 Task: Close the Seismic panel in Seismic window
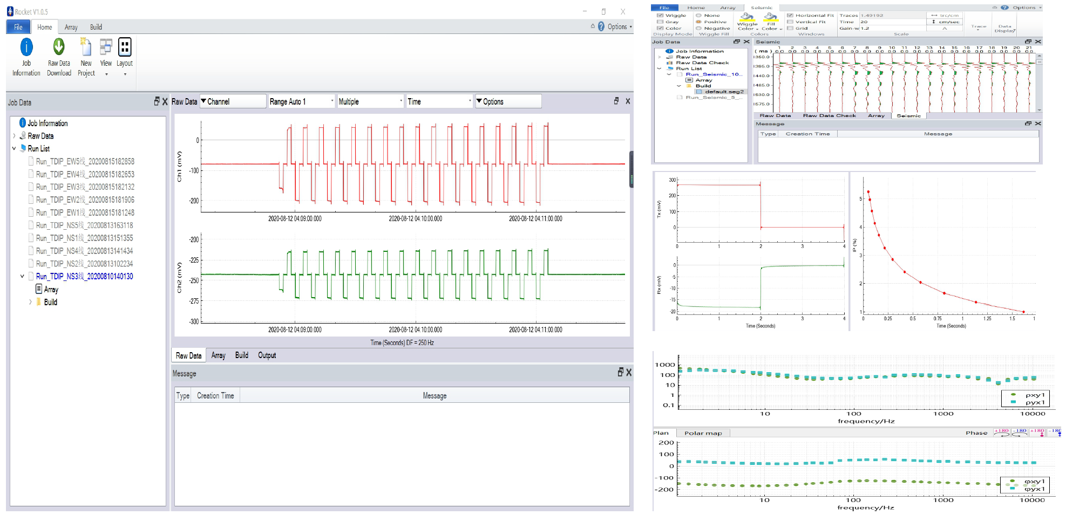pos(1038,42)
